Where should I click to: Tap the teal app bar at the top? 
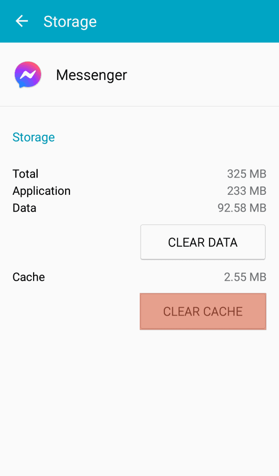click(140, 21)
